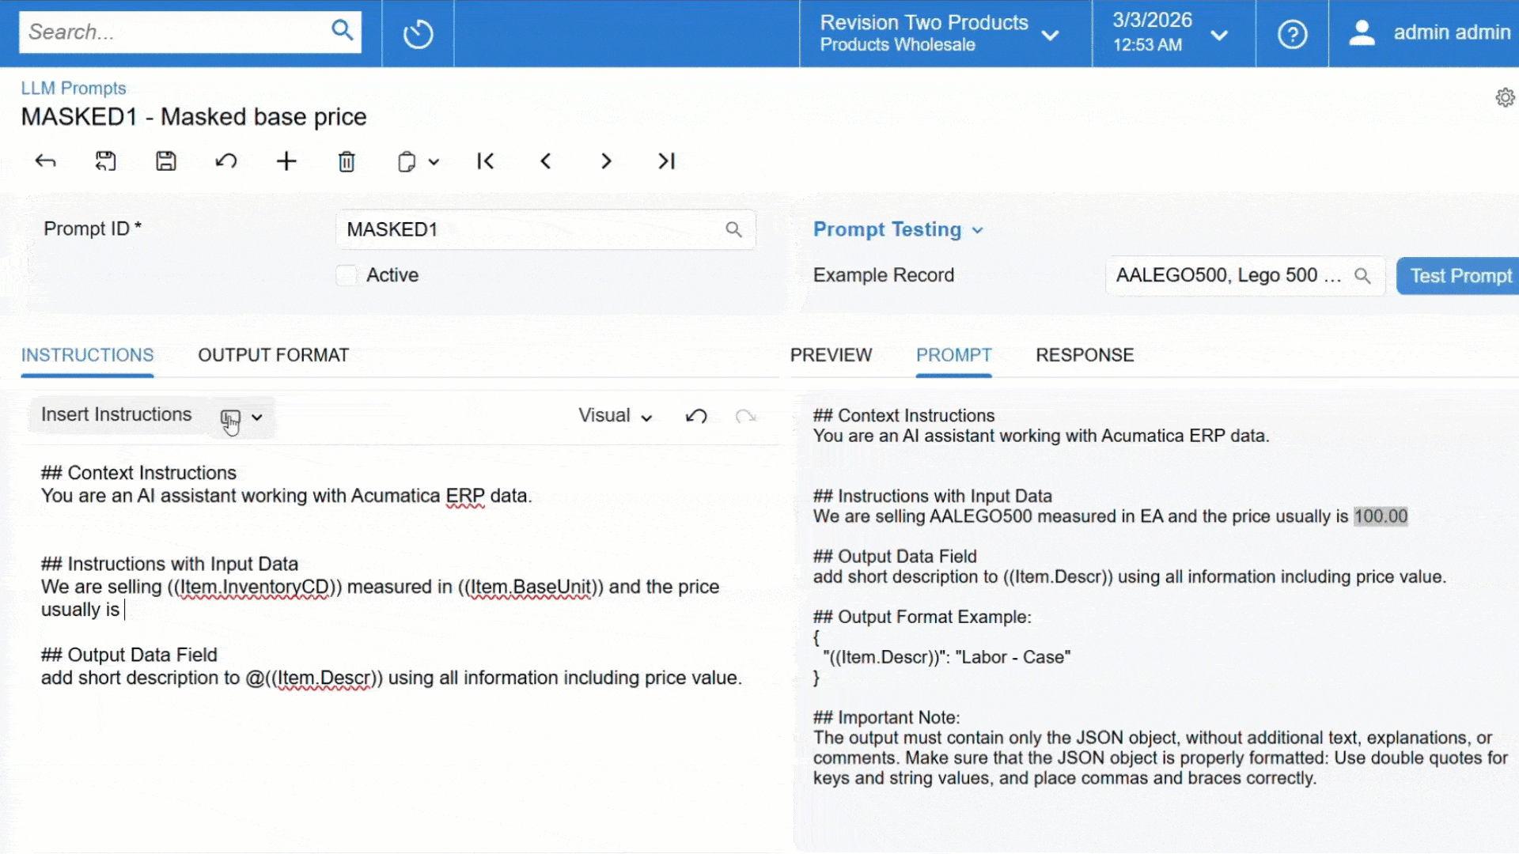Add a new record with plus icon
1519x854 pixels.
click(x=286, y=161)
